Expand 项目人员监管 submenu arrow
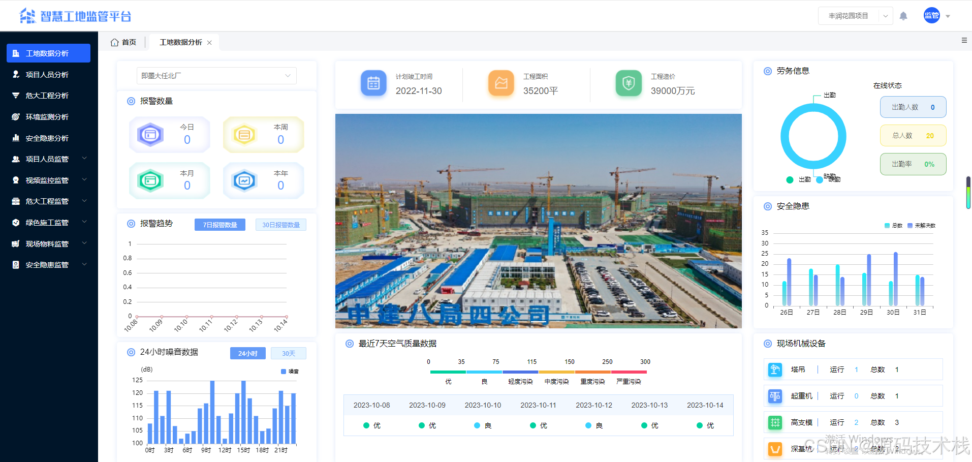972x462 pixels. coord(84,159)
